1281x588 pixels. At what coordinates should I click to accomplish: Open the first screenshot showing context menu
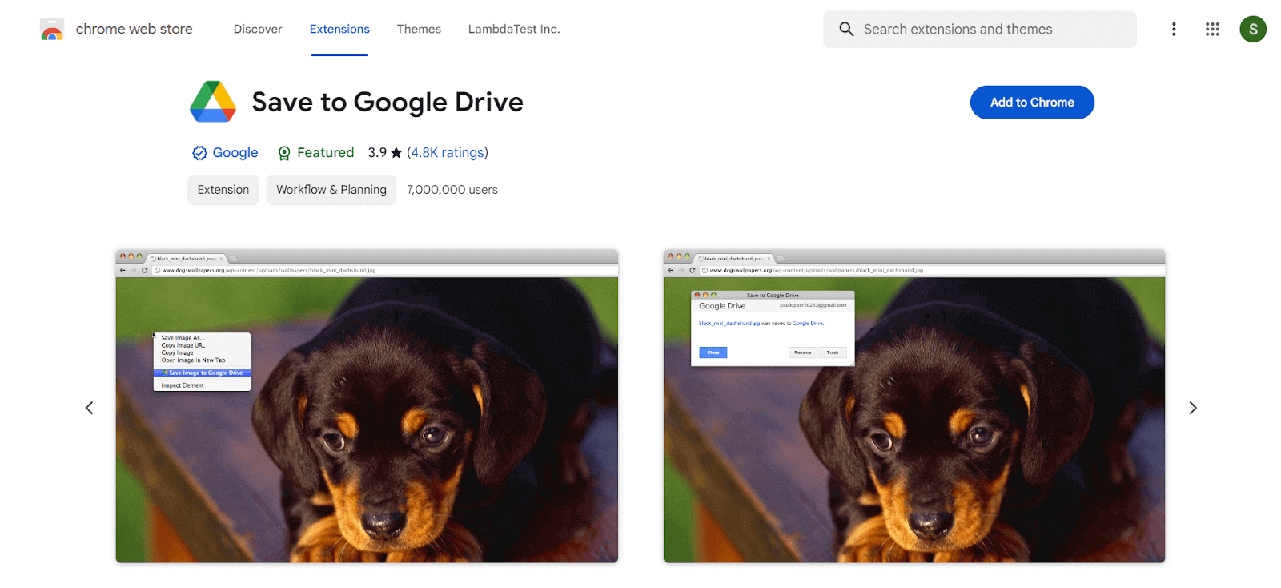(x=367, y=406)
